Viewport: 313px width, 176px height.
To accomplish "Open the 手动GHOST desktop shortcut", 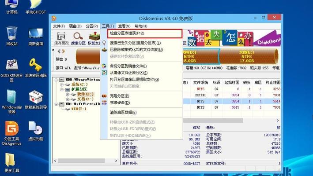I will coord(36,7).
